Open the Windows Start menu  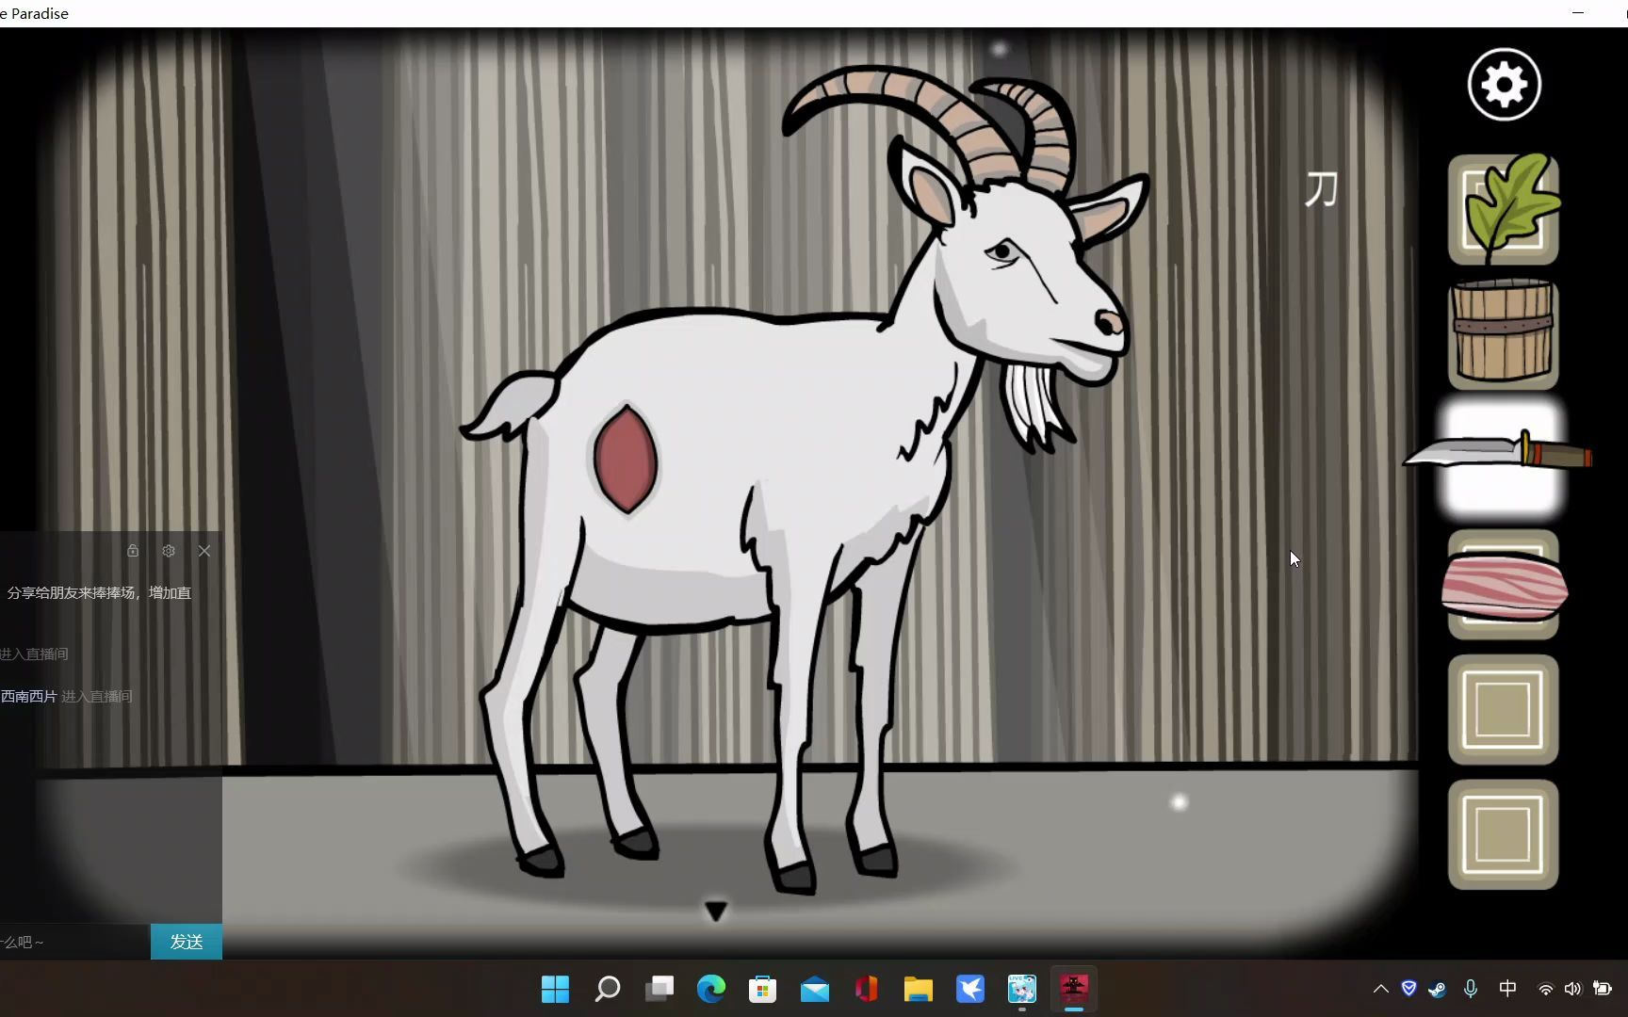tap(556, 989)
